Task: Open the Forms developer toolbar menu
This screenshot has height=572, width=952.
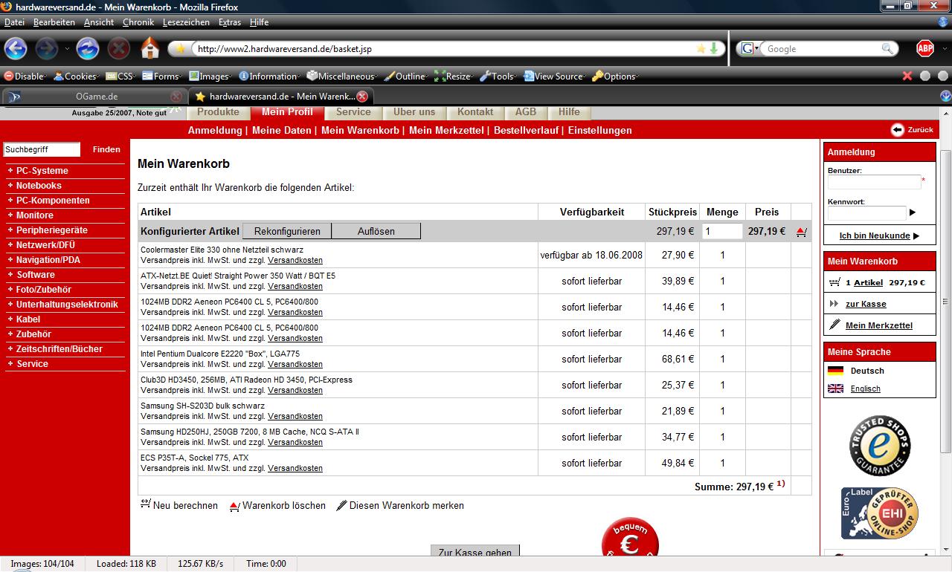Action: 161,76
